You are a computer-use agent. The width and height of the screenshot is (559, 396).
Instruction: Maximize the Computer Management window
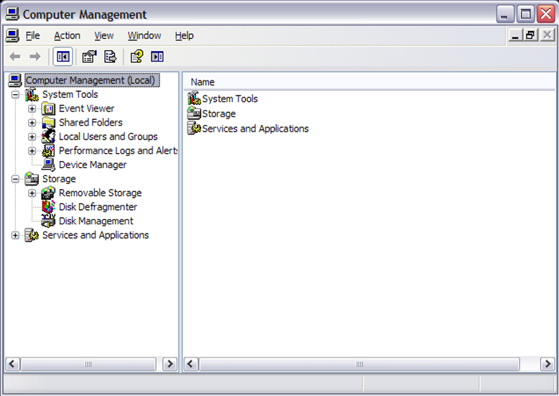pyautogui.click(x=525, y=14)
